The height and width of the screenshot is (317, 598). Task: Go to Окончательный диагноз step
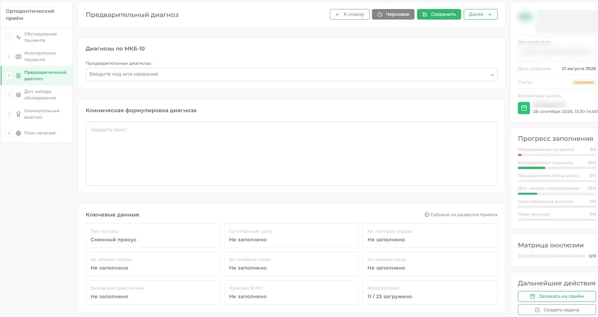tap(37, 114)
